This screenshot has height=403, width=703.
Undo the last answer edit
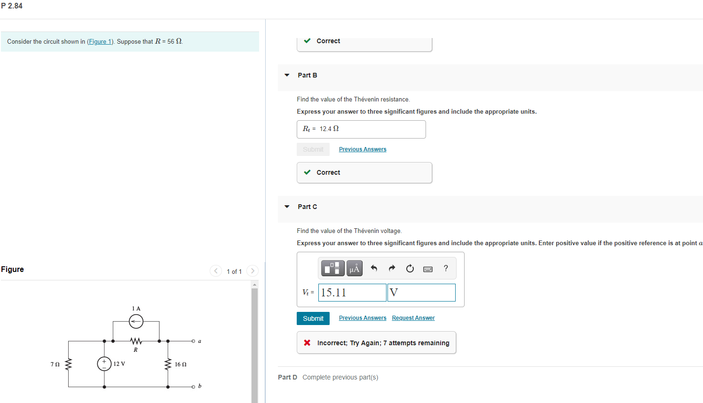[374, 268]
